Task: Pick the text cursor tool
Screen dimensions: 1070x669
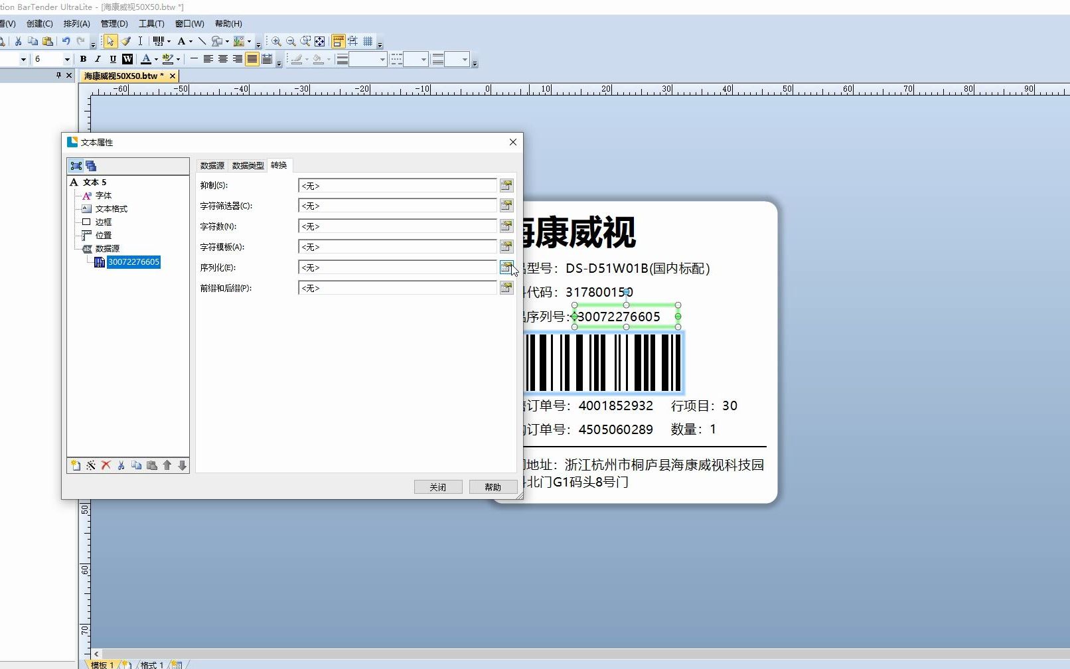Action: [140, 41]
